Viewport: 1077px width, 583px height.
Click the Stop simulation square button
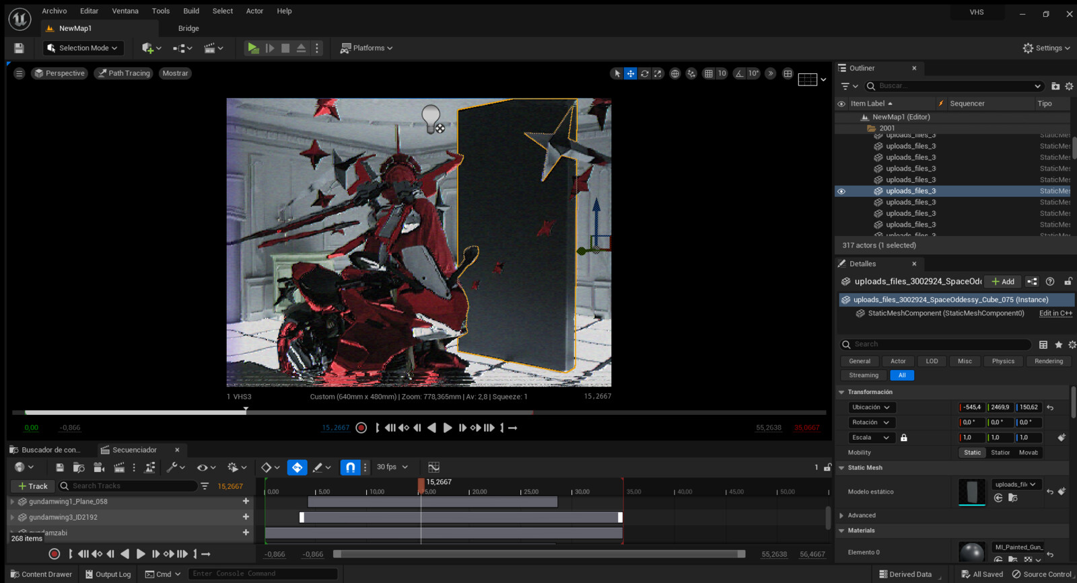click(x=285, y=48)
